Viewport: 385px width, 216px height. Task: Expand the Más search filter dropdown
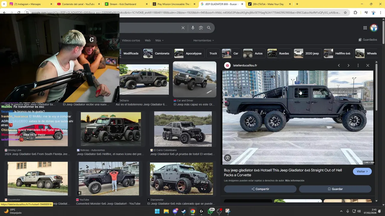pyautogui.click(x=159, y=40)
